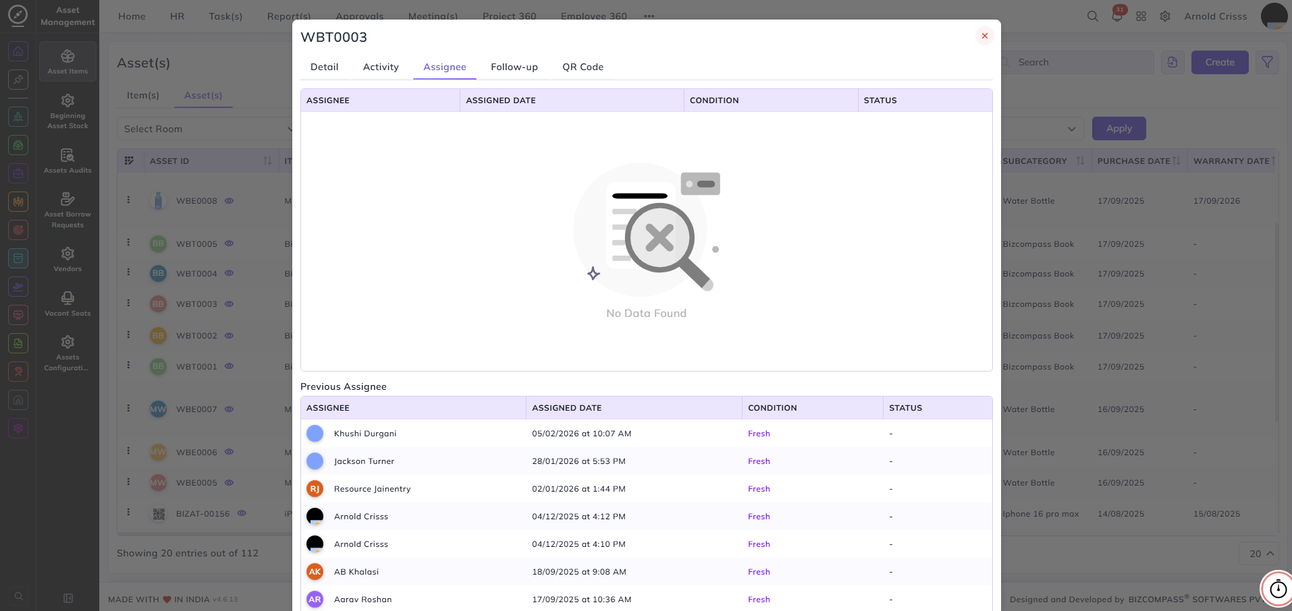Image resolution: width=1292 pixels, height=611 pixels.
Task: Expand the Select Room dropdown
Action: click(205, 129)
